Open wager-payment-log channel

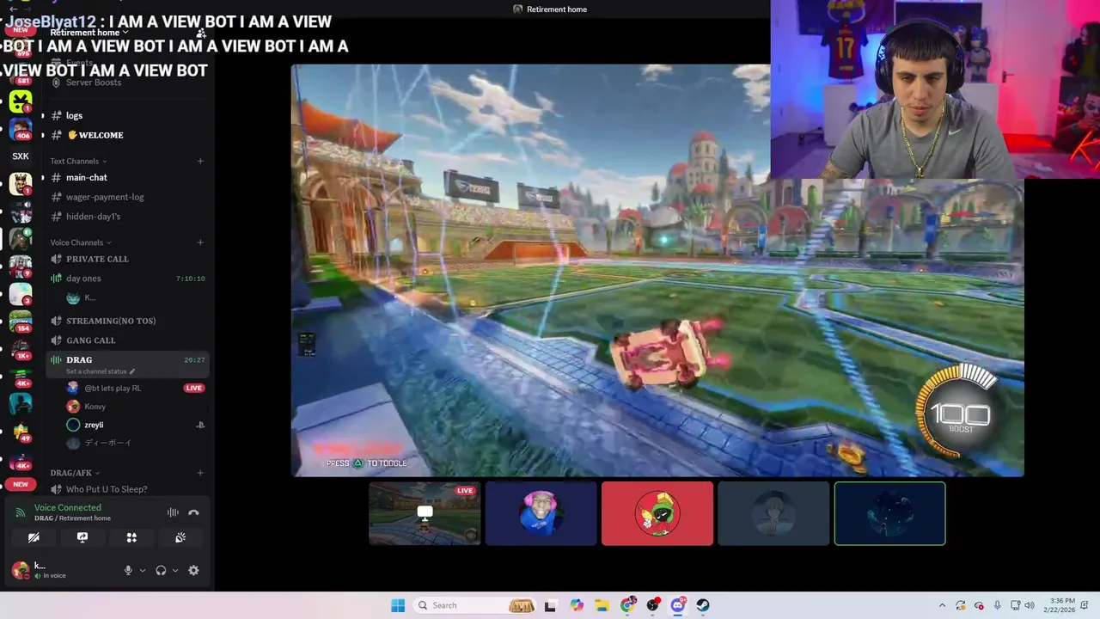click(x=127, y=197)
